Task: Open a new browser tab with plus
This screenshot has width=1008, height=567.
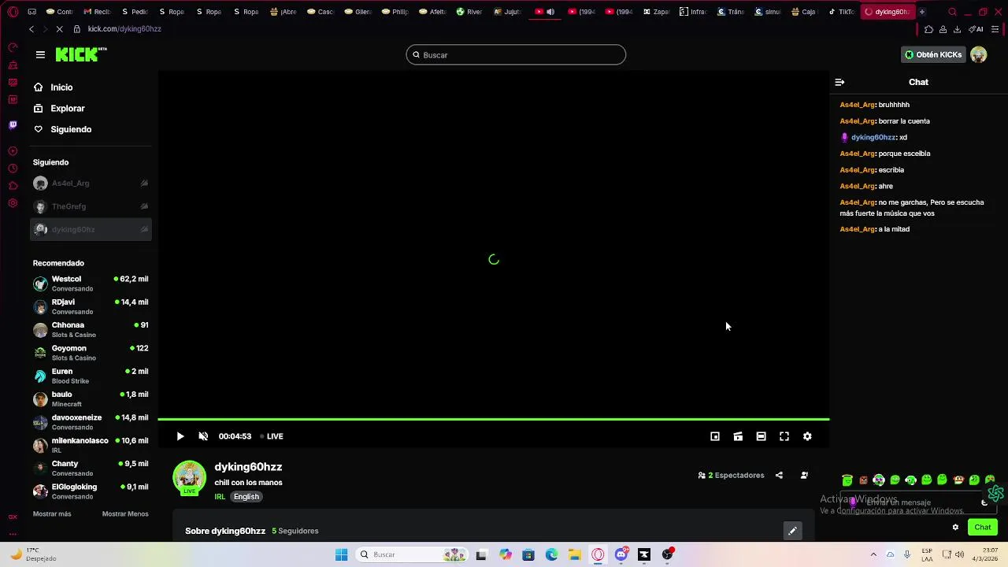Action: [x=922, y=12]
